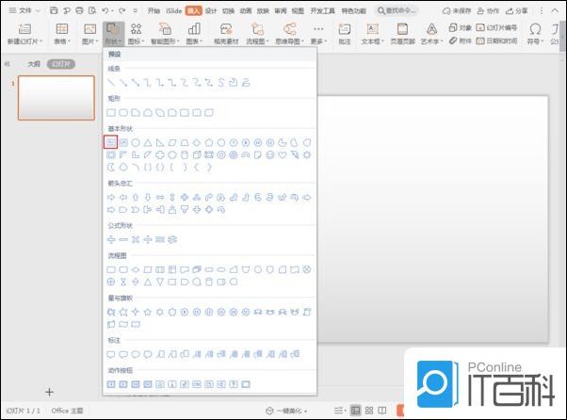Choose the not-equal formula shape
567x420 pixels.
[172, 239]
